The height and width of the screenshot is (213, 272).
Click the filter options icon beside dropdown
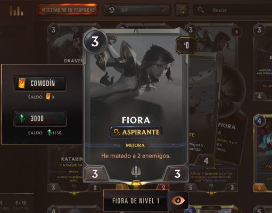pyautogui.click(x=182, y=10)
